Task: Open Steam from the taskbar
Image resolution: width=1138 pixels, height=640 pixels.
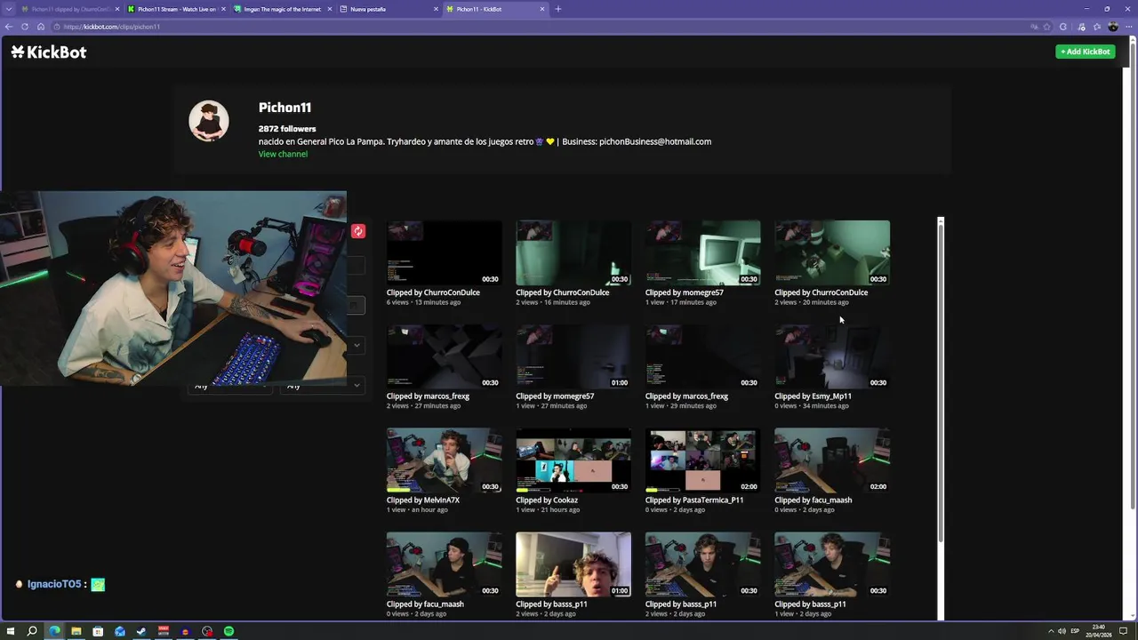Action: pyautogui.click(x=141, y=631)
